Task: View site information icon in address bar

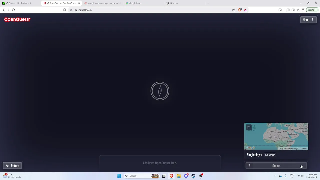Action: point(71,10)
